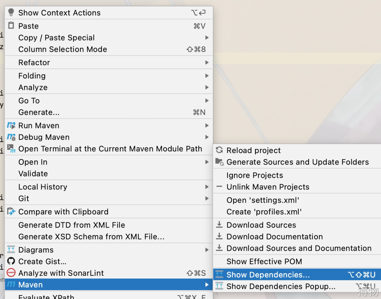
Task: Open the Git submenu arrow
Action: [x=207, y=199]
